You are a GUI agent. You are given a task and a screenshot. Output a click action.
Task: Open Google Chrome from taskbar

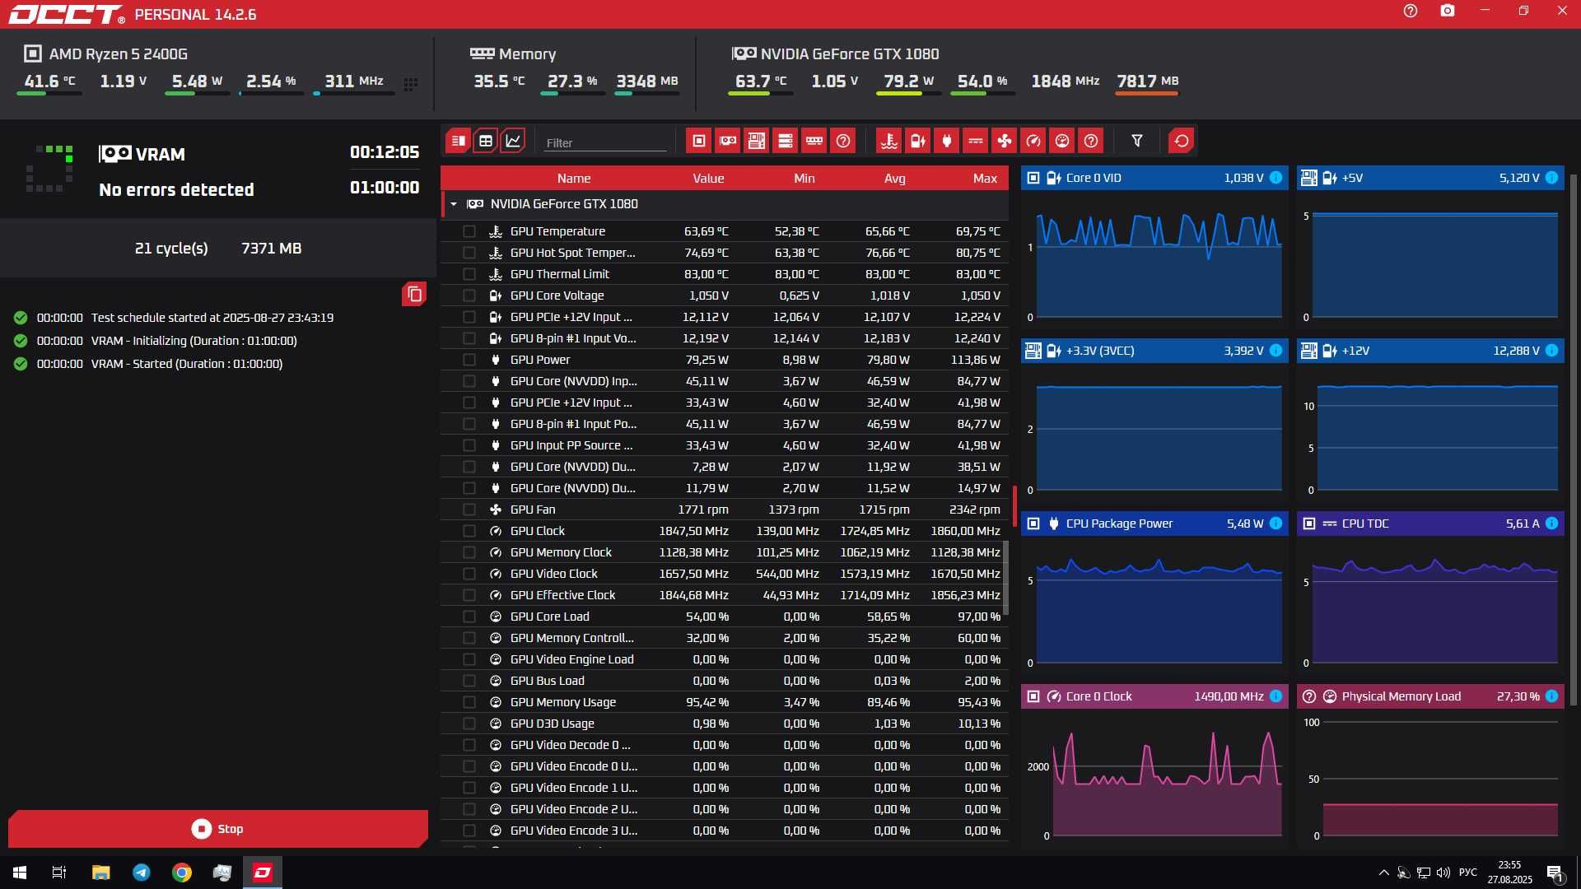pos(182,873)
